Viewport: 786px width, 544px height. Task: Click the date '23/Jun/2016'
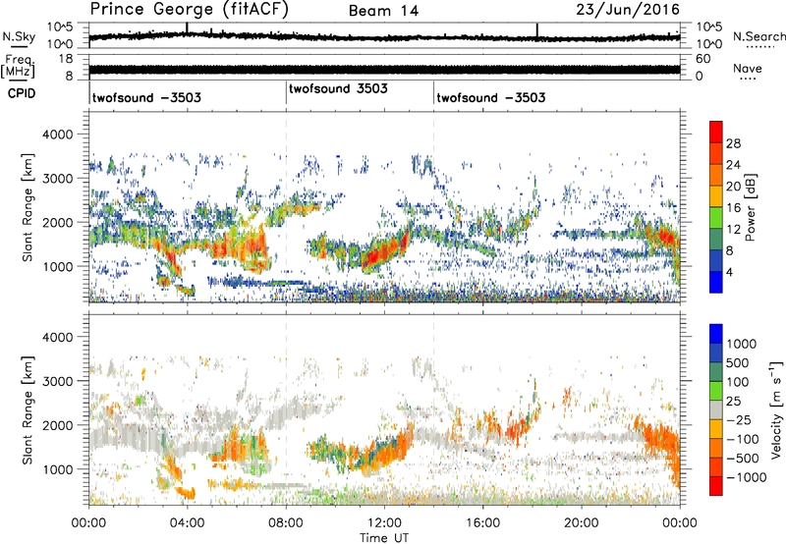(x=628, y=10)
